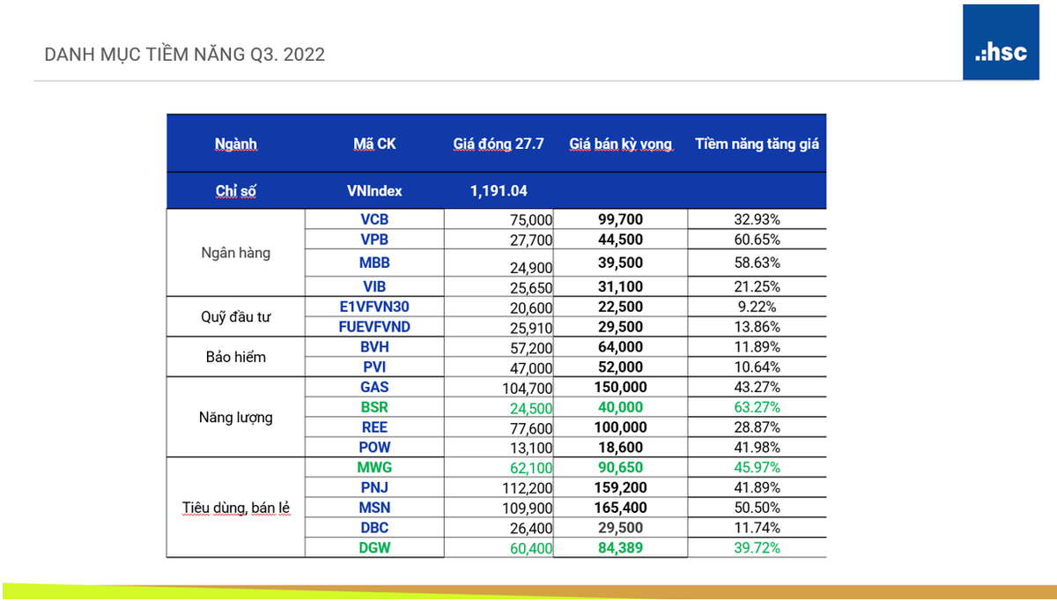Select the Giá đóng 27.7 header
Viewport: 1057px width, 601px height.
point(499,144)
